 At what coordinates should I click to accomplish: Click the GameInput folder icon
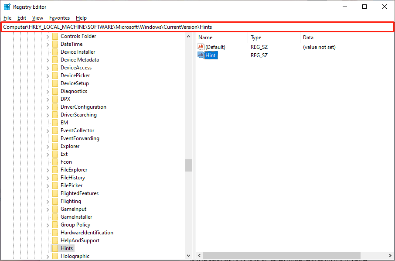[x=55, y=209]
